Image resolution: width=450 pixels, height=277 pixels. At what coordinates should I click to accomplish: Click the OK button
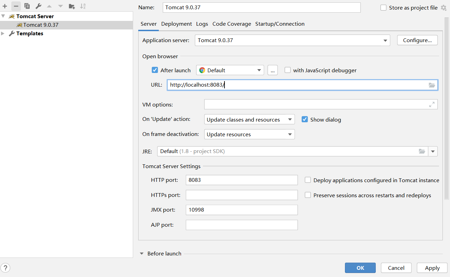click(x=360, y=268)
